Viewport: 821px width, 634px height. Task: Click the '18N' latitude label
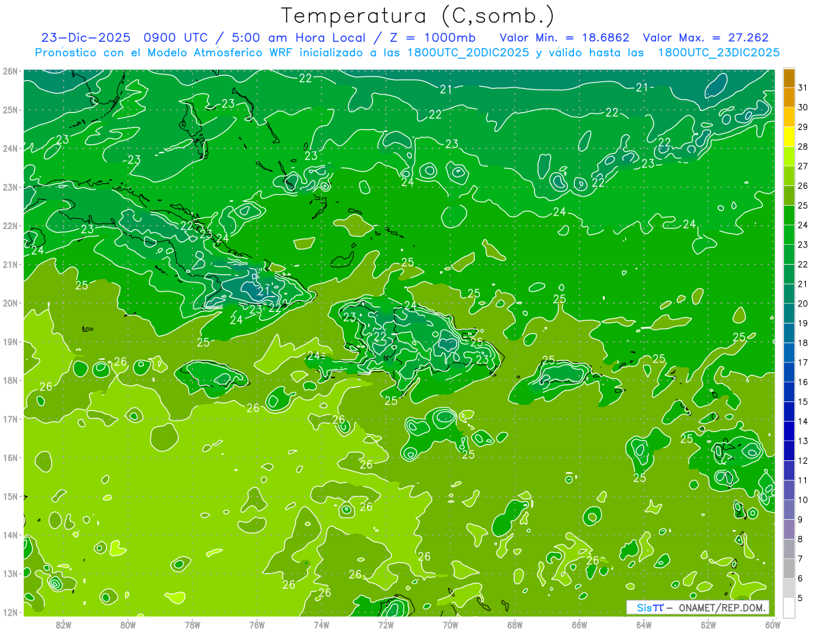(10, 380)
